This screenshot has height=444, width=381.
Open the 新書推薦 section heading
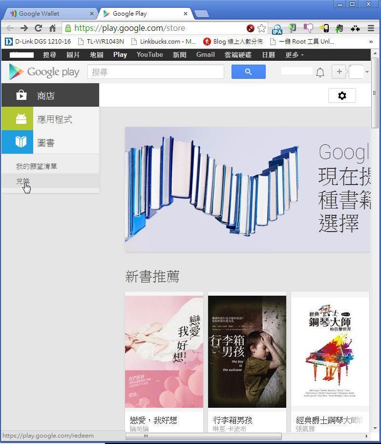(152, 277)
